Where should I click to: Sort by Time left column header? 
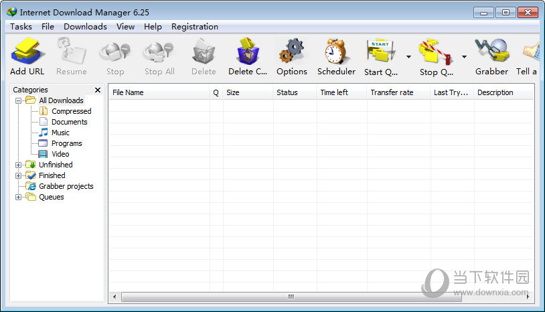pos(342,92)
